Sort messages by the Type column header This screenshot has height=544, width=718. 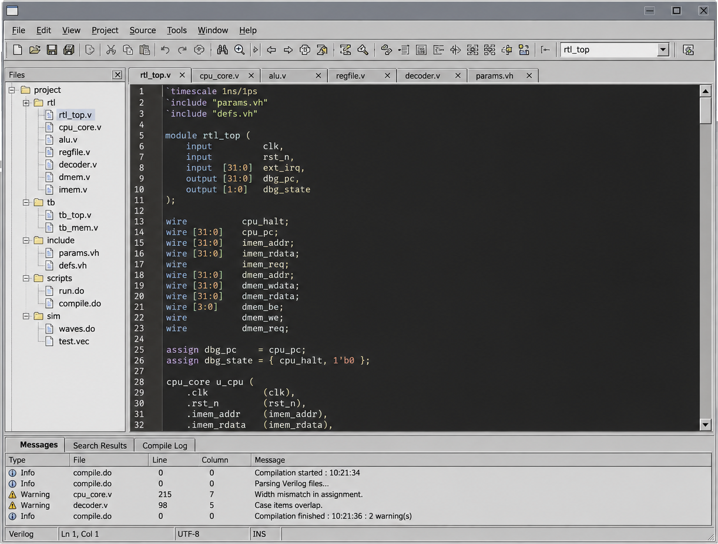point(37,460)
